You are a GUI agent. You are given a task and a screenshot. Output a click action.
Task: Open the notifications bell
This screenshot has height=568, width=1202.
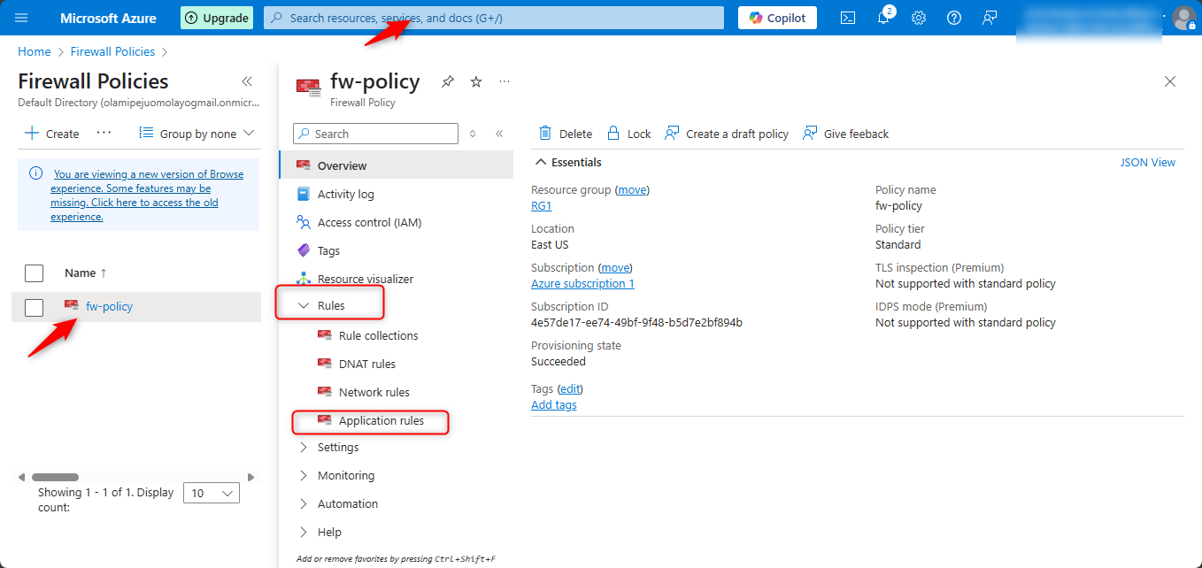(x=883, y=18)
